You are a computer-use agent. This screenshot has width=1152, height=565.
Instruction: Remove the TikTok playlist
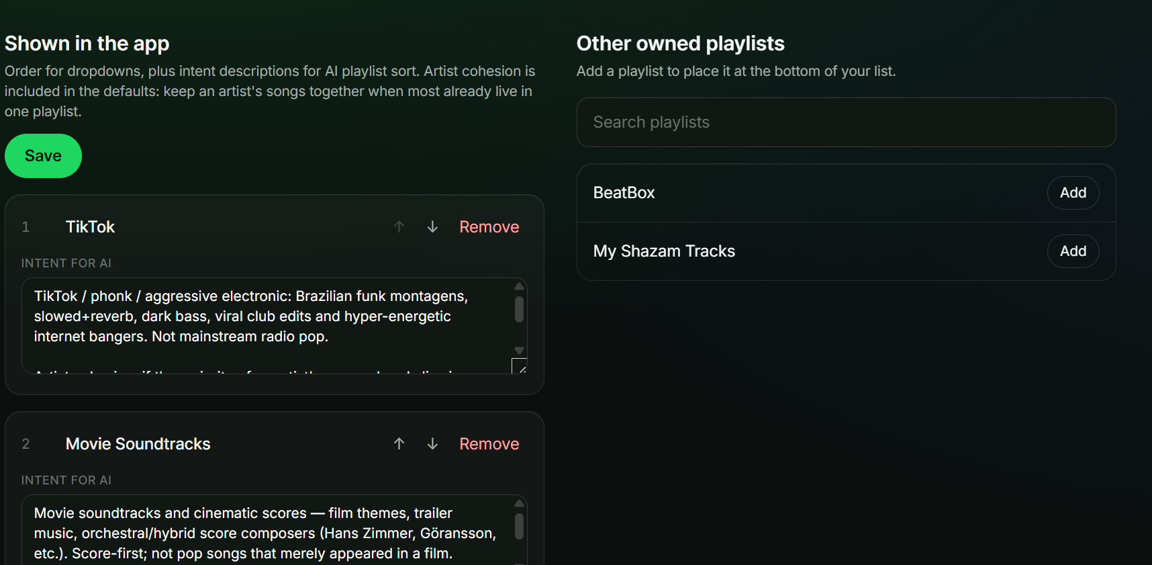489,227
